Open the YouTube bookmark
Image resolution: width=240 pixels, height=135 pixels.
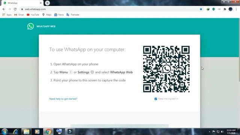(x=33, y=15)
